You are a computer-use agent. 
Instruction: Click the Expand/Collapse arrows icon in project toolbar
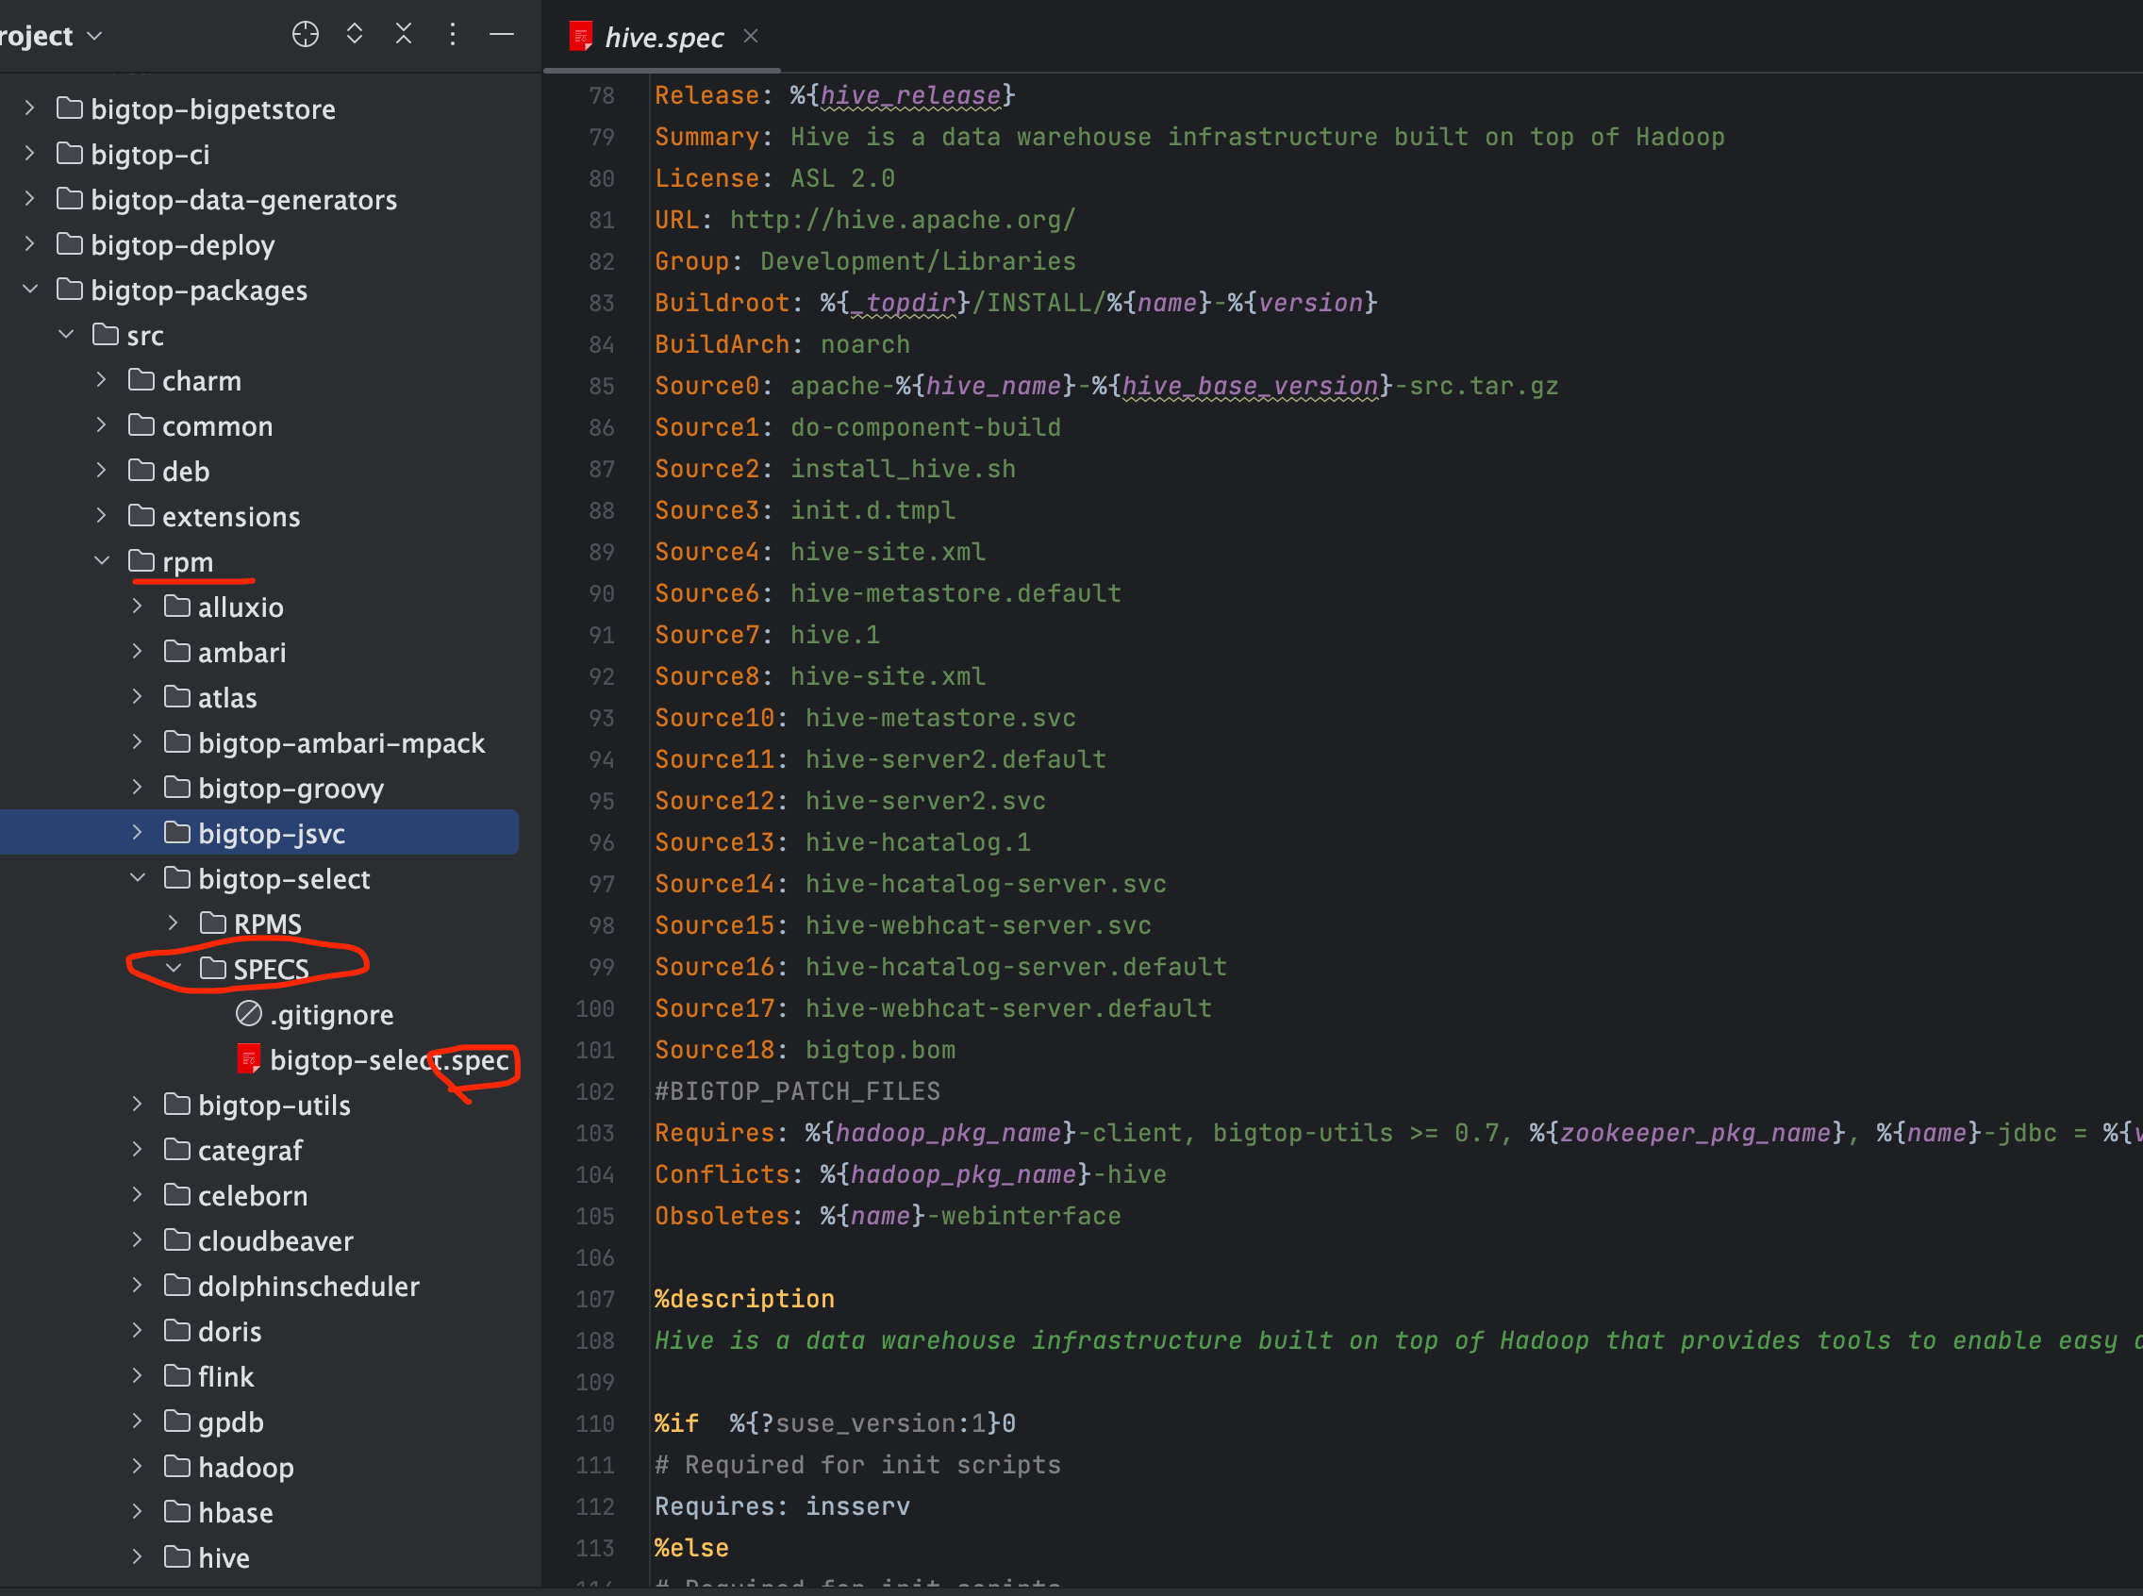[355, 35]
